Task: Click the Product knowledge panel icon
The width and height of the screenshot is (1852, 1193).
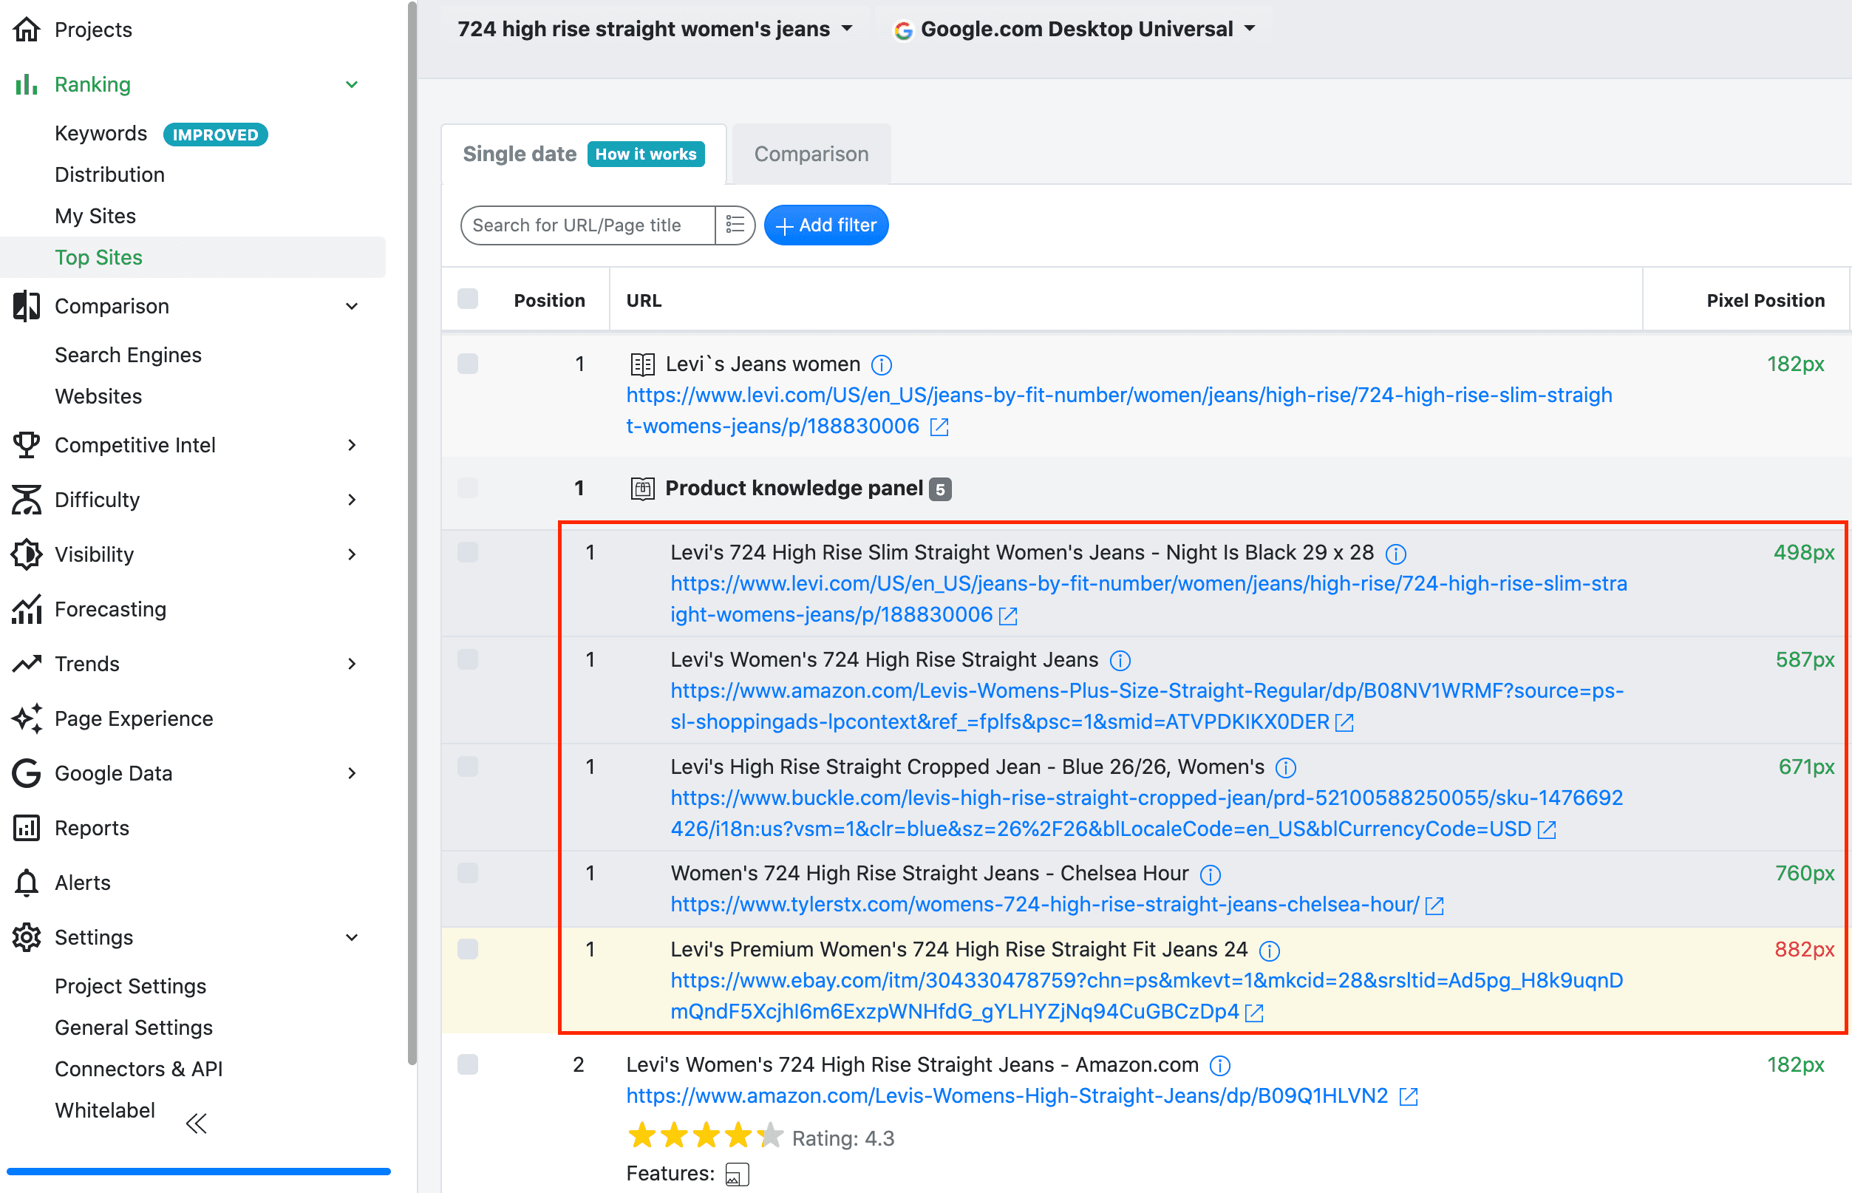Action: point(642,488)
